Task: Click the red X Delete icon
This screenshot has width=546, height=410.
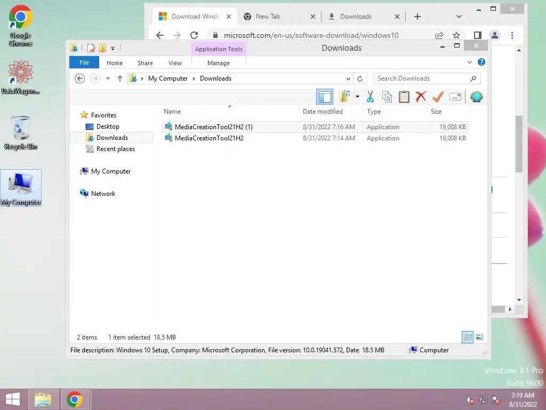Action: pyautogui.click(x=421, y=96)
